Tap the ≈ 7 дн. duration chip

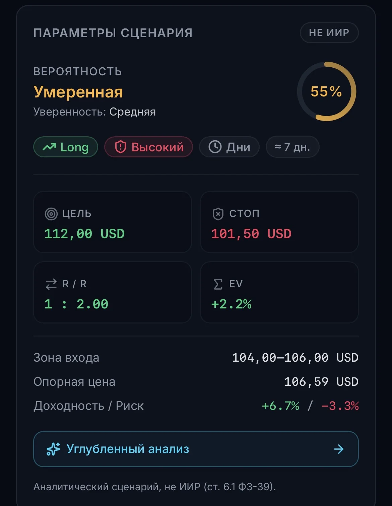tap(292, 147)
